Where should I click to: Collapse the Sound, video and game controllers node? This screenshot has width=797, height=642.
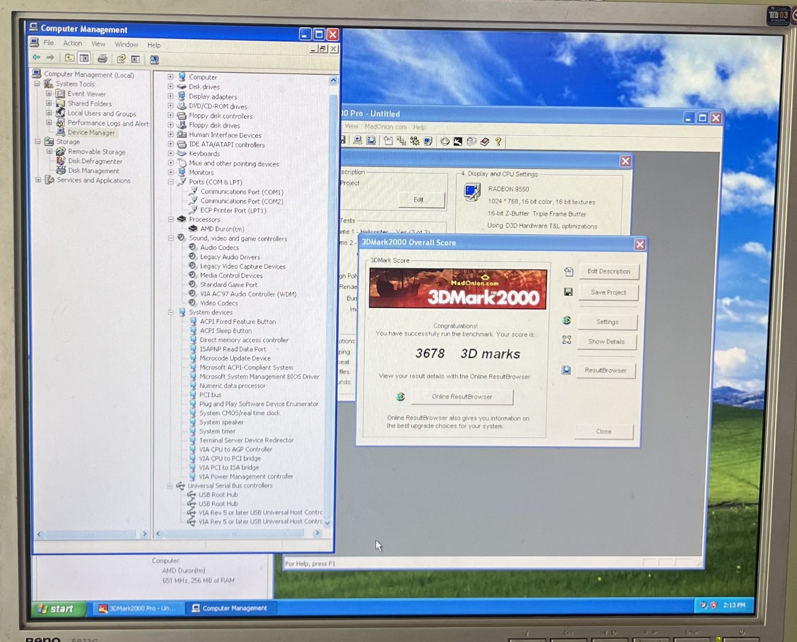[x=170, y=238]
